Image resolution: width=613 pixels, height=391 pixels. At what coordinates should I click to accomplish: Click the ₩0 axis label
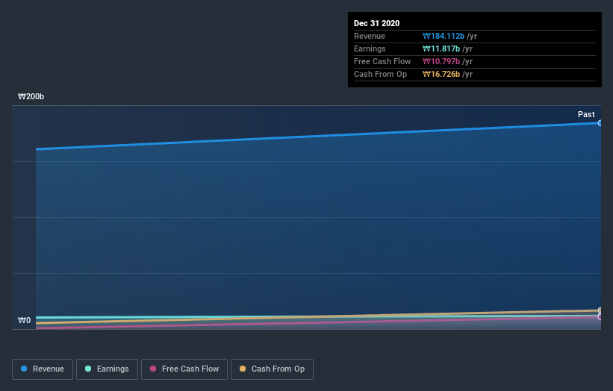pyautogui.click(x=24, y=320)
